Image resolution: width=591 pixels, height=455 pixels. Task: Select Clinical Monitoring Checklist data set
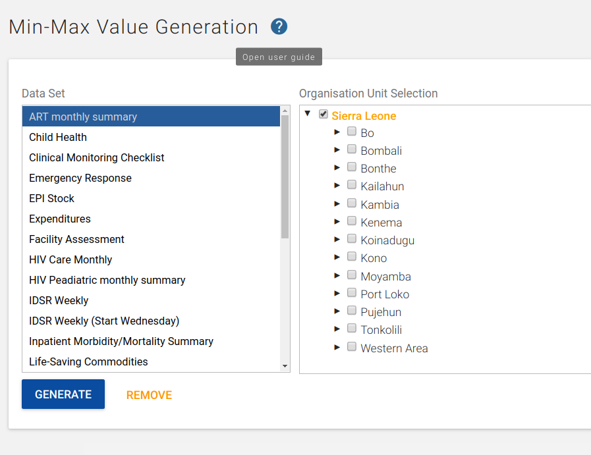(151, 157)
